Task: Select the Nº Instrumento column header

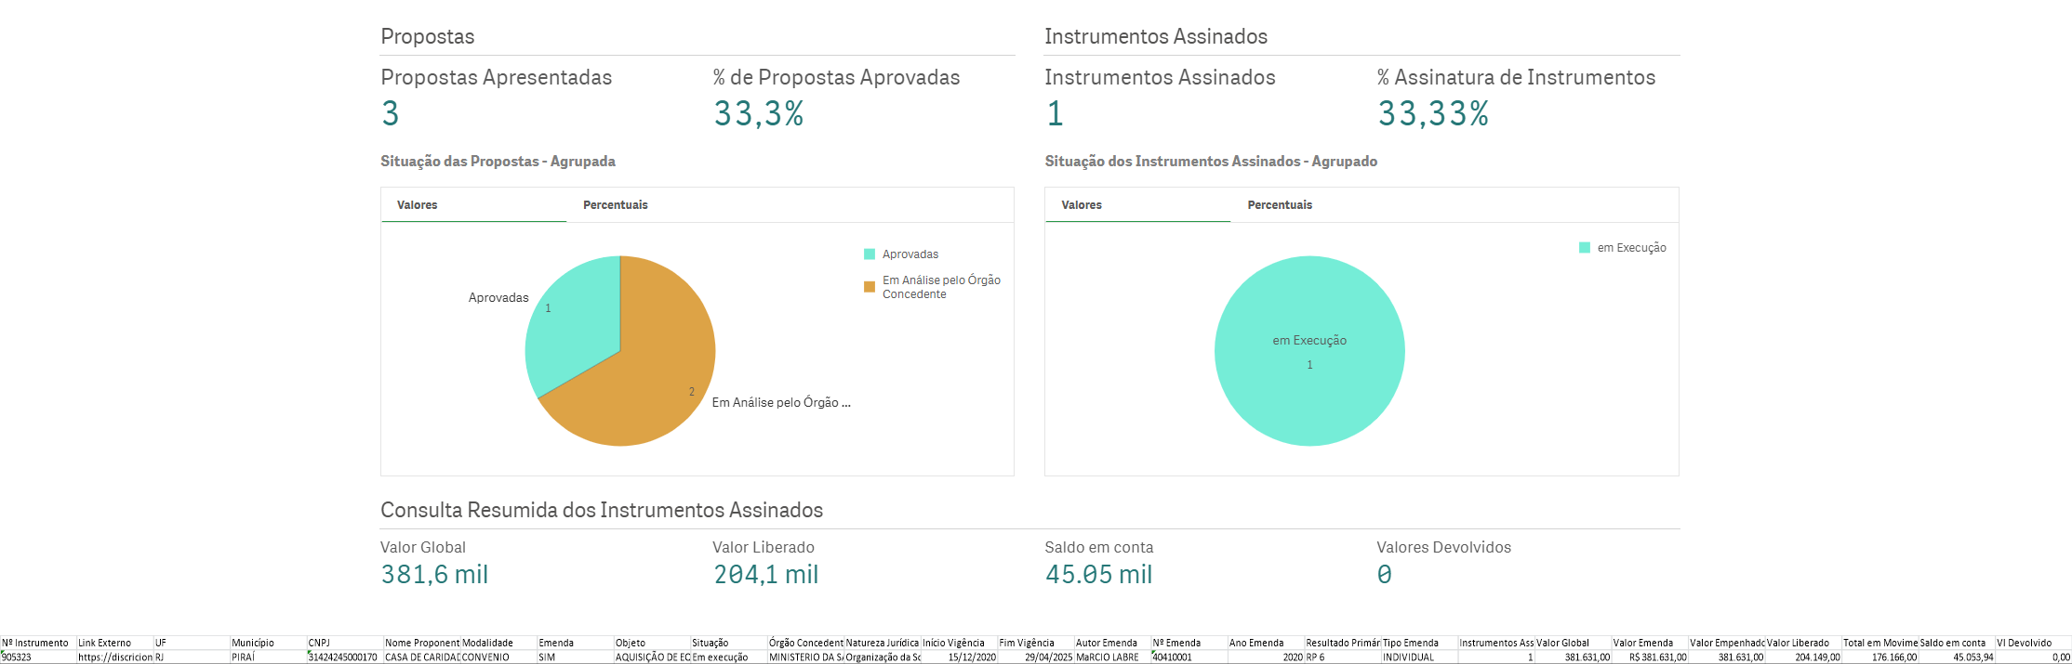Action: point(37,643)
